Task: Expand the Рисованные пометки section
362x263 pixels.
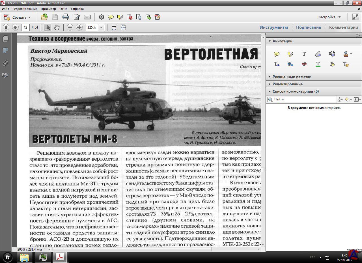Action: pos(292,77)
